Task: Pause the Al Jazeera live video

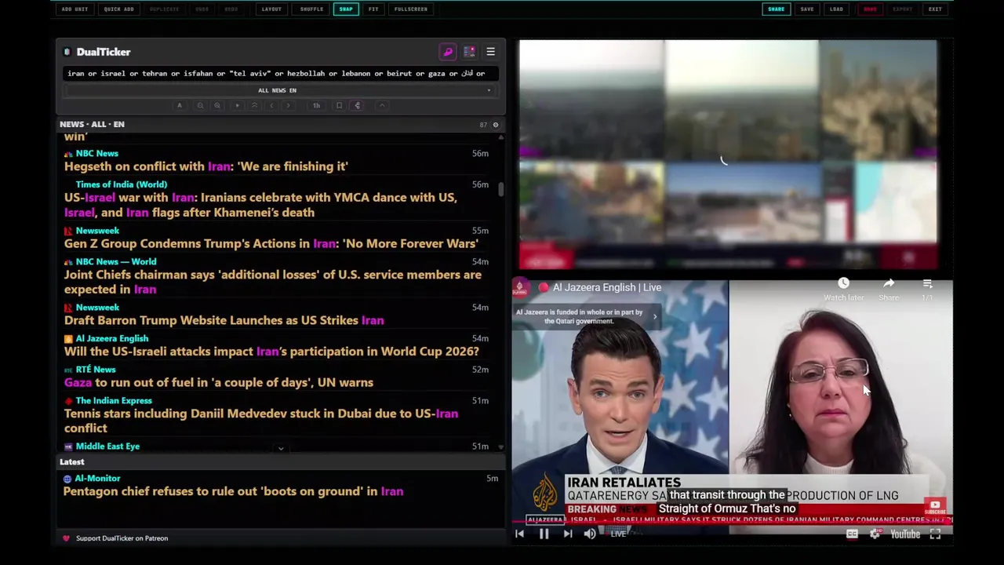Action: click(x=544, y=534)
